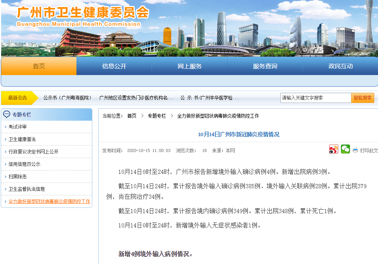The image size is (378, 264).
Task: Go to 网上服务 menu
Action: [x=190, y=66]
